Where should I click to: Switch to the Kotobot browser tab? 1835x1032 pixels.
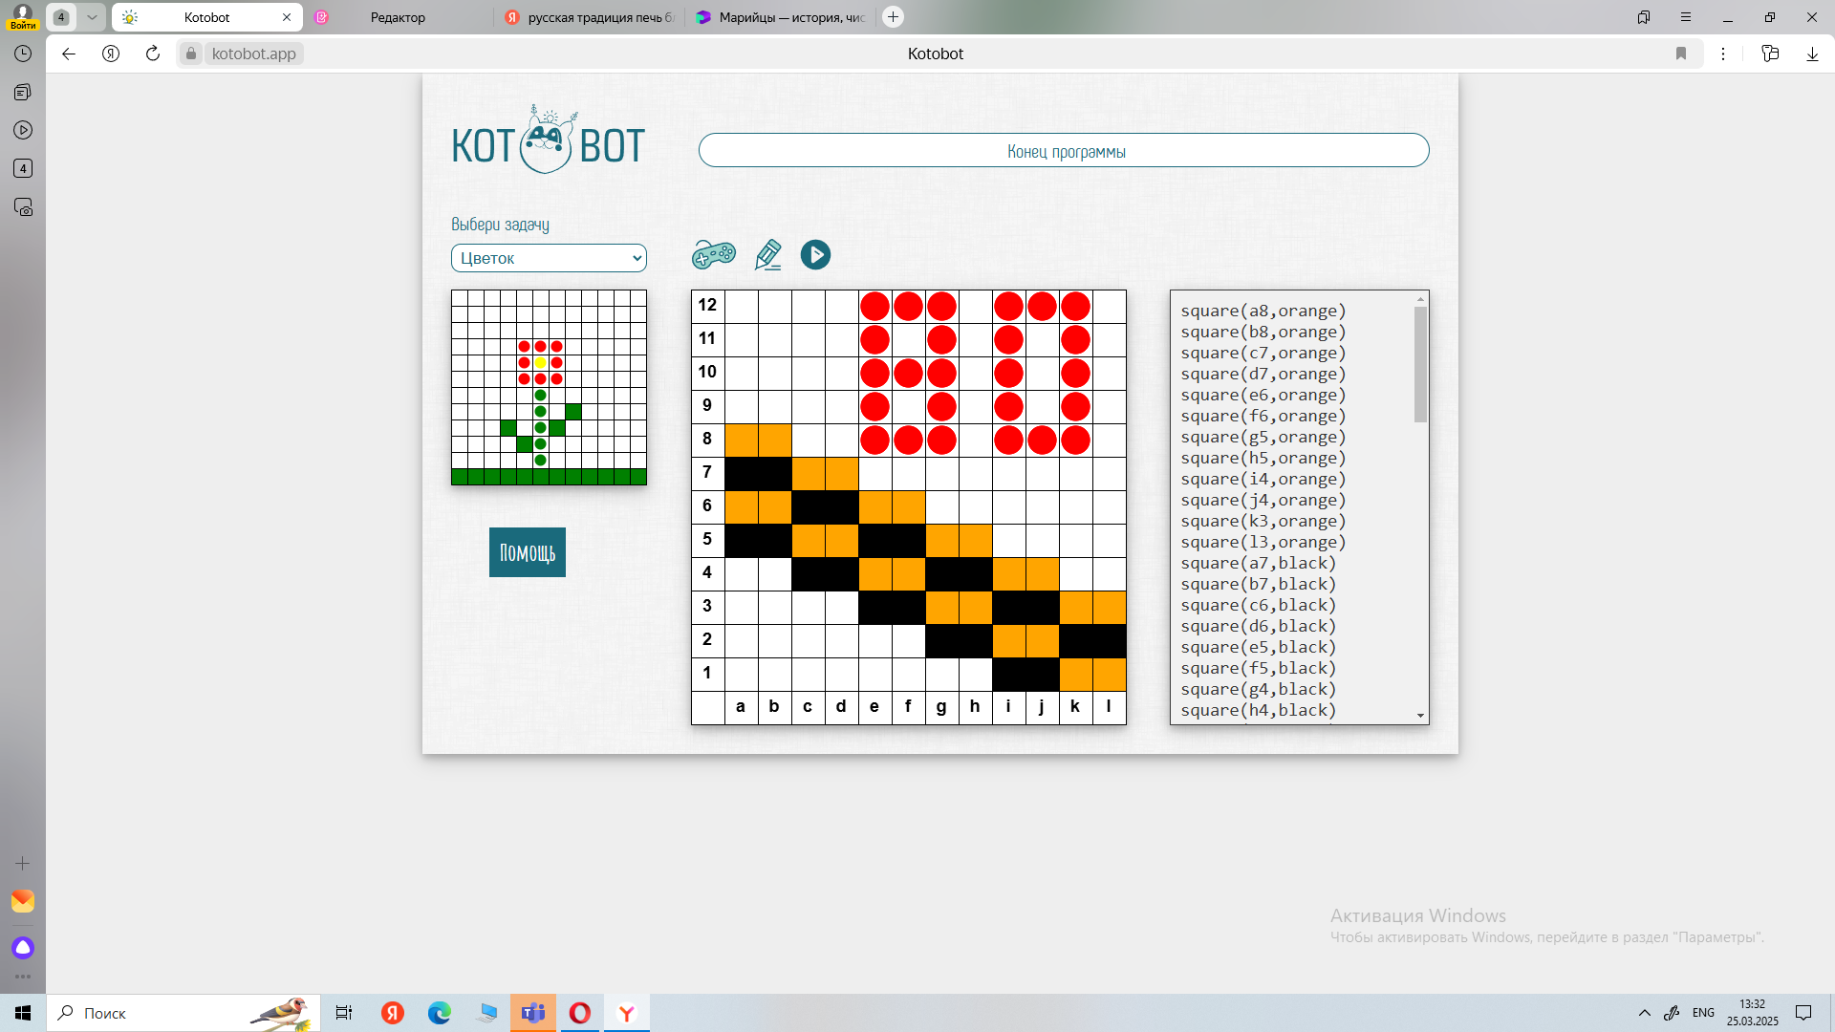[x=206, y=17]
